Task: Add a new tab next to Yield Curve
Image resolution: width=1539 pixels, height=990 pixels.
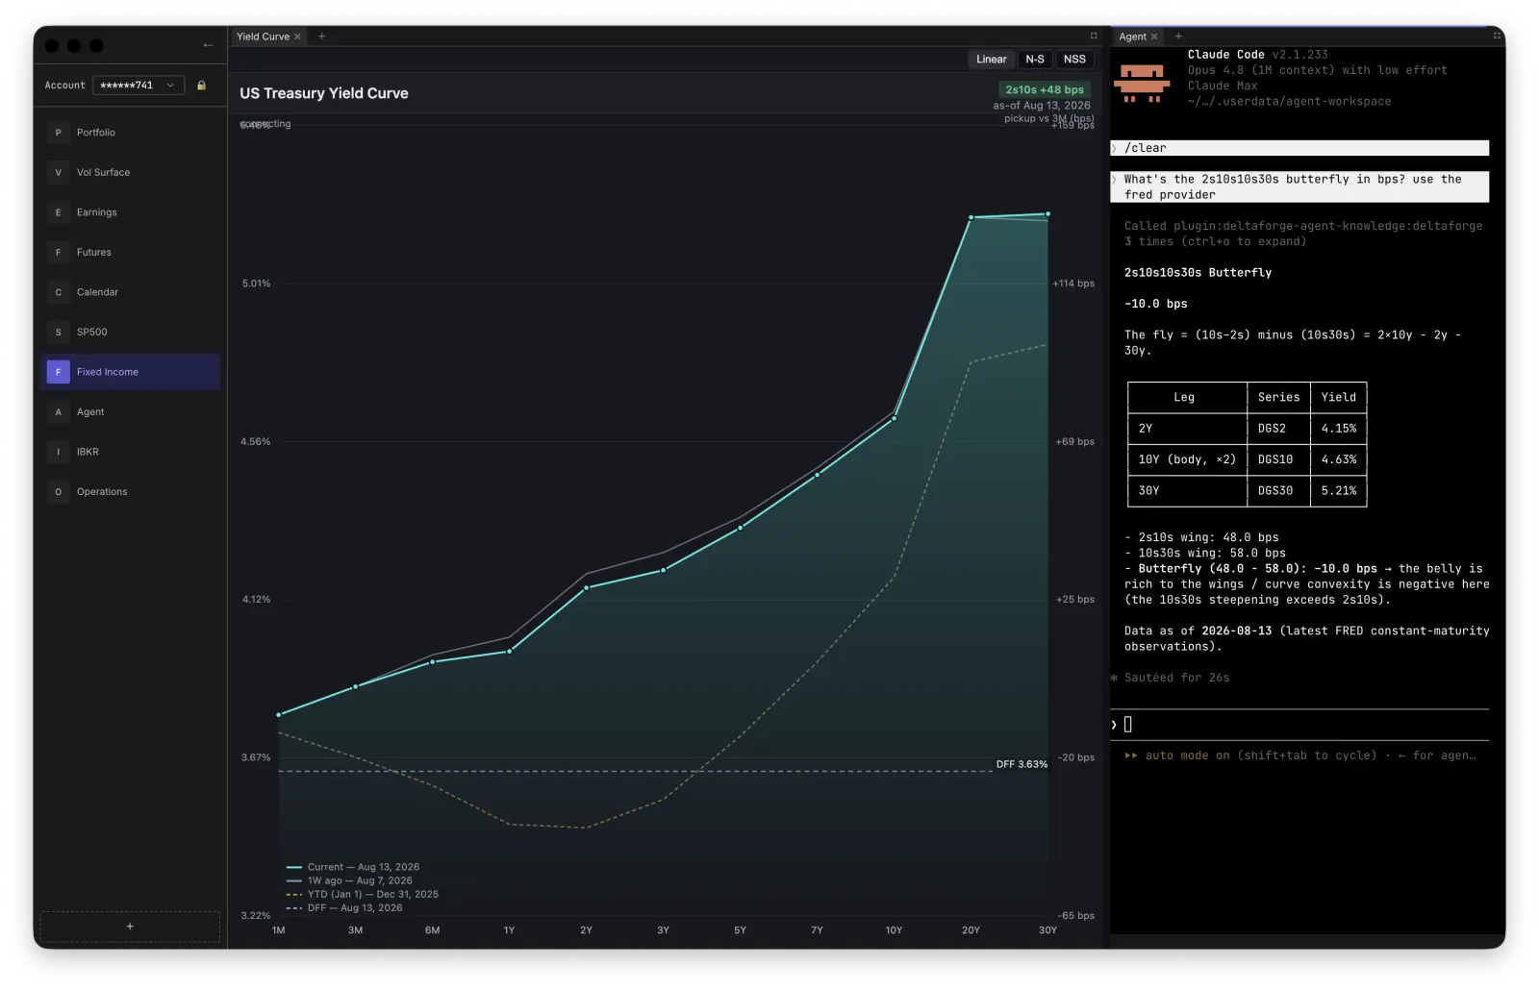Action: pyautogui.click(x=321, y=37)
